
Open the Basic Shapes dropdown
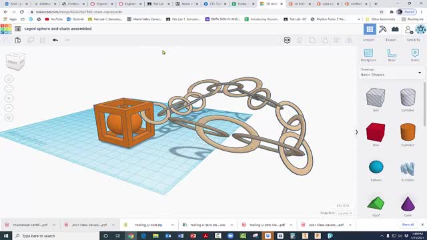391,73
